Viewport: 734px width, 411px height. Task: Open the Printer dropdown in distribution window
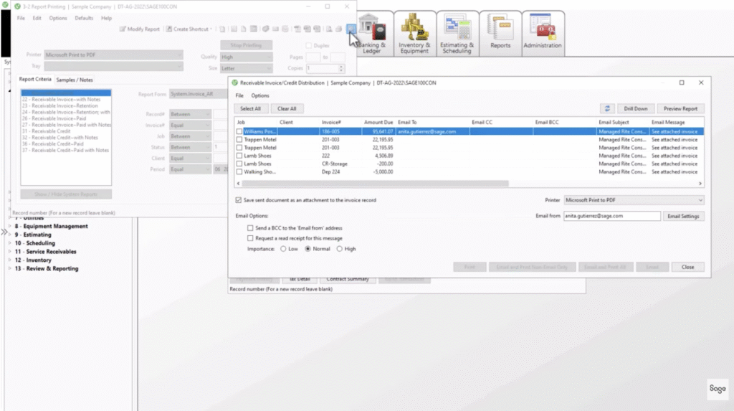click(634, 200)
